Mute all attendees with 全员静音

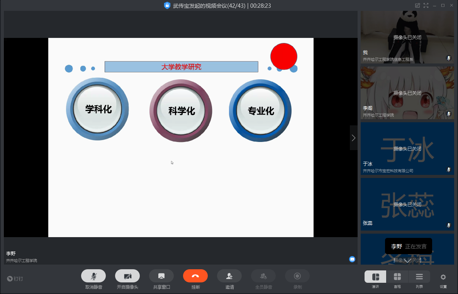pos(263,276)
